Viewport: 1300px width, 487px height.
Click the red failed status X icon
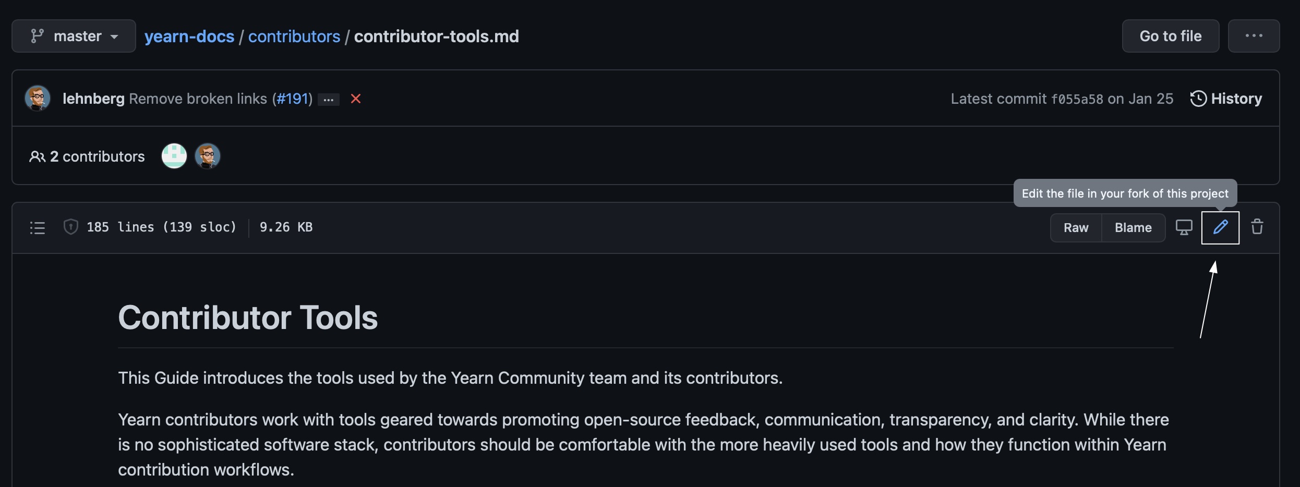[x=356, y=99]
